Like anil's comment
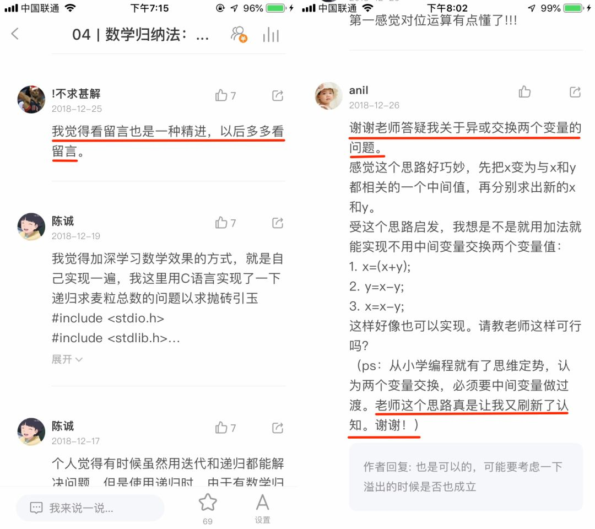 pos(524,91)
